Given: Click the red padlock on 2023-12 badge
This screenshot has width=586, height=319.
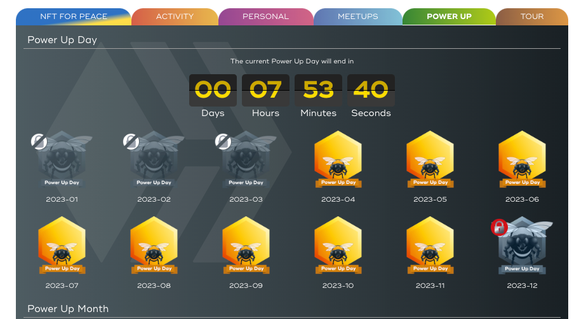Looking at the screenshot, I should click(499, 227).
